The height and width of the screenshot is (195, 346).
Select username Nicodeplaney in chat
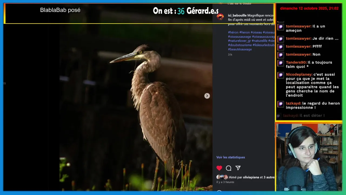click(299, 74)
